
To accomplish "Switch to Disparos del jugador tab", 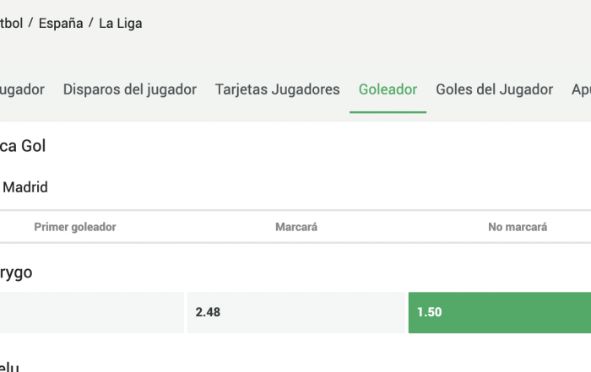I will (129, 89).
